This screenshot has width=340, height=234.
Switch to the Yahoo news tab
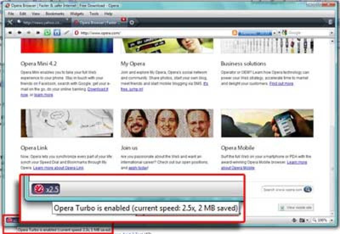[x=42, y=22]
